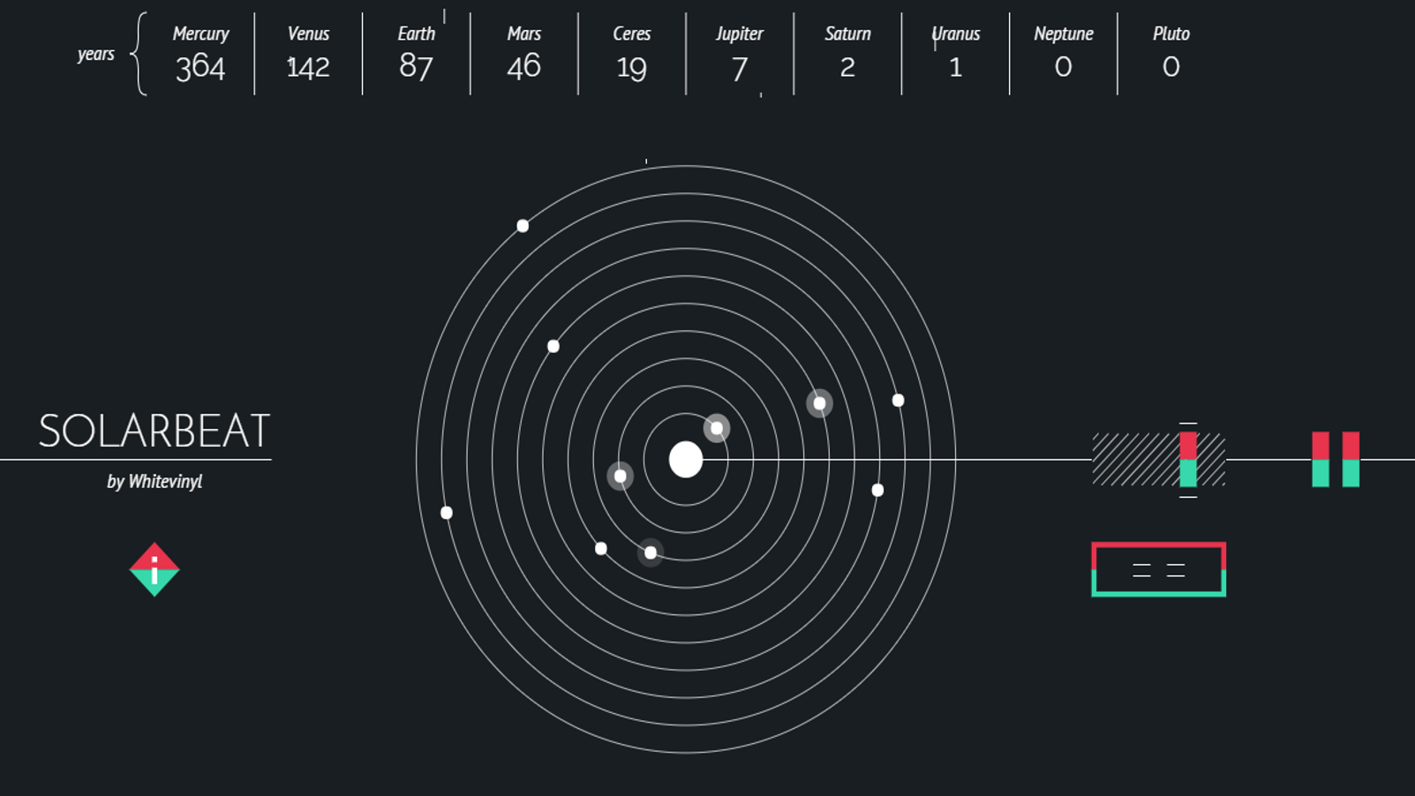
Task: Click Earth's year count 87
Action: tap(416, 67)
